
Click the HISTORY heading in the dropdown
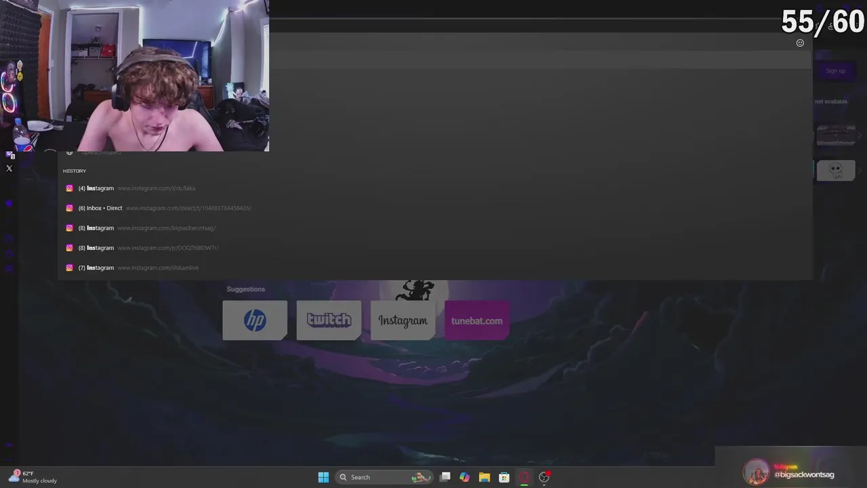tap(75, 171)
